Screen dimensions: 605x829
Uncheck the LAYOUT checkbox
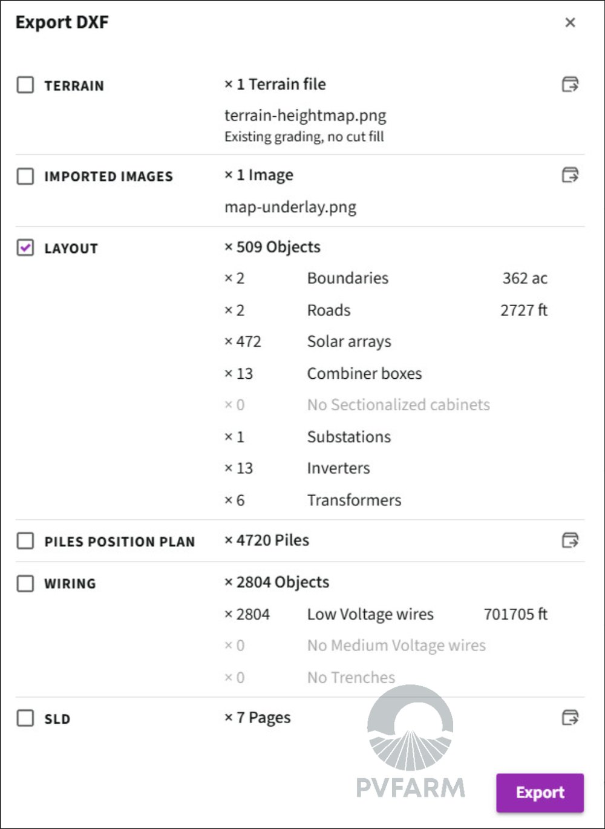(25, 248)
